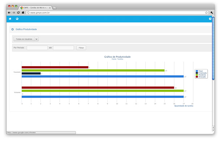Click the dropdown arrow next to Todos os Usuários
The width and height of the screenshot is (221, 143).
point(37,39)
